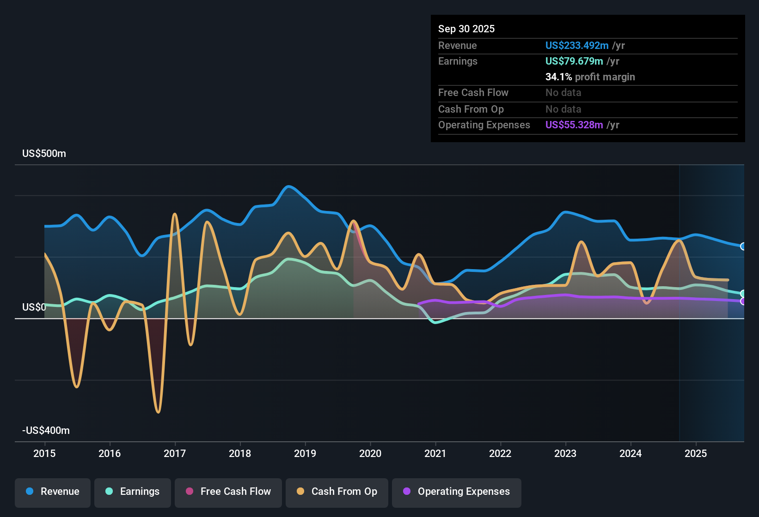Click the Earnings value US$79.679m in tooltip
Viewport: 759px width, 517px height.
[x=574, y=61]
